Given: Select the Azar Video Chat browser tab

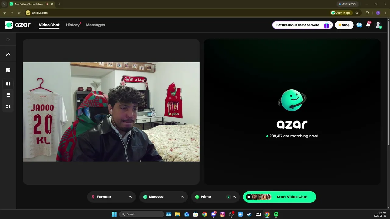Looking at the screenshot, I should tap(31, 4).
